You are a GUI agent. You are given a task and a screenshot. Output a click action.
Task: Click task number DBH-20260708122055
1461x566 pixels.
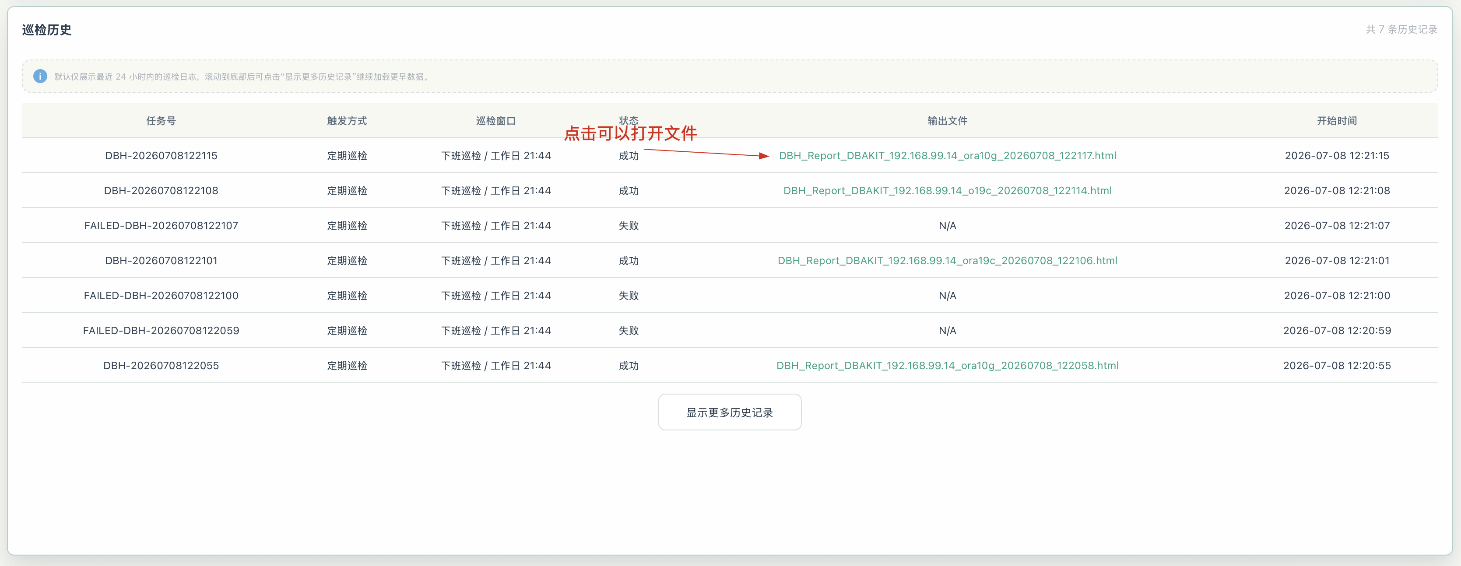(161, 365)
